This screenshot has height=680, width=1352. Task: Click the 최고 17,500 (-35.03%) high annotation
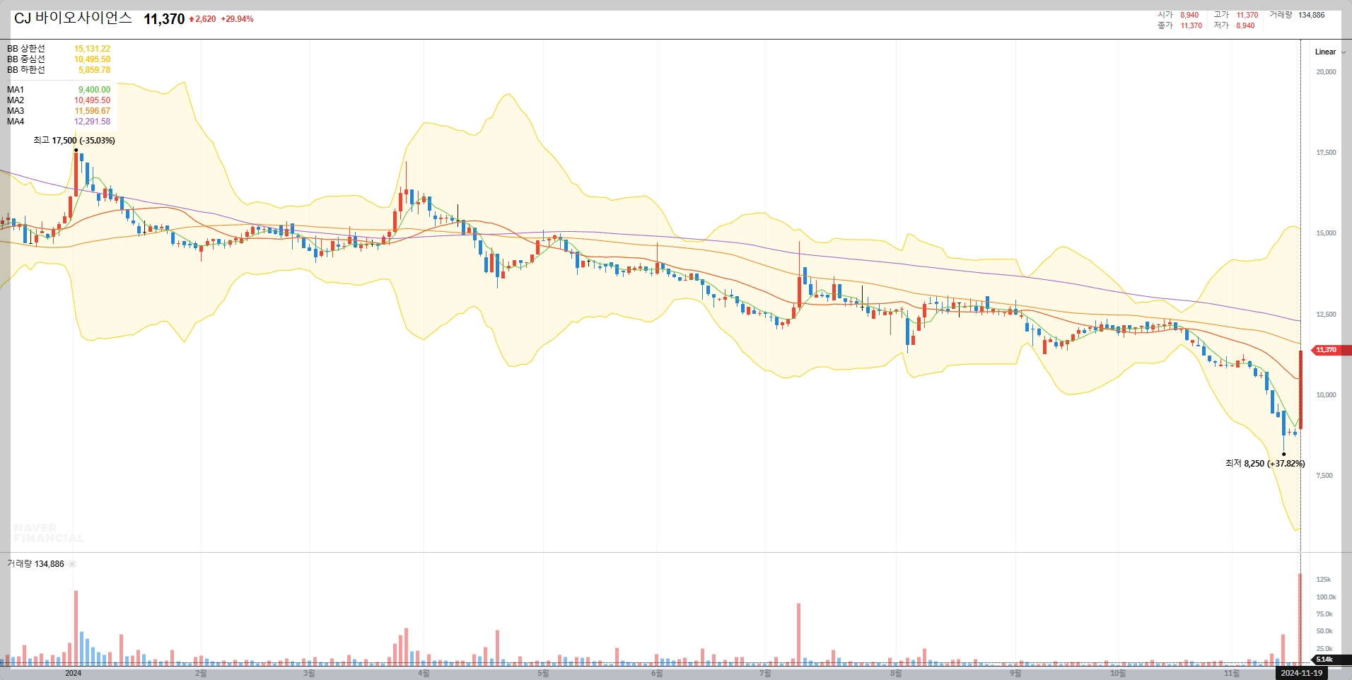coord(74,141)
